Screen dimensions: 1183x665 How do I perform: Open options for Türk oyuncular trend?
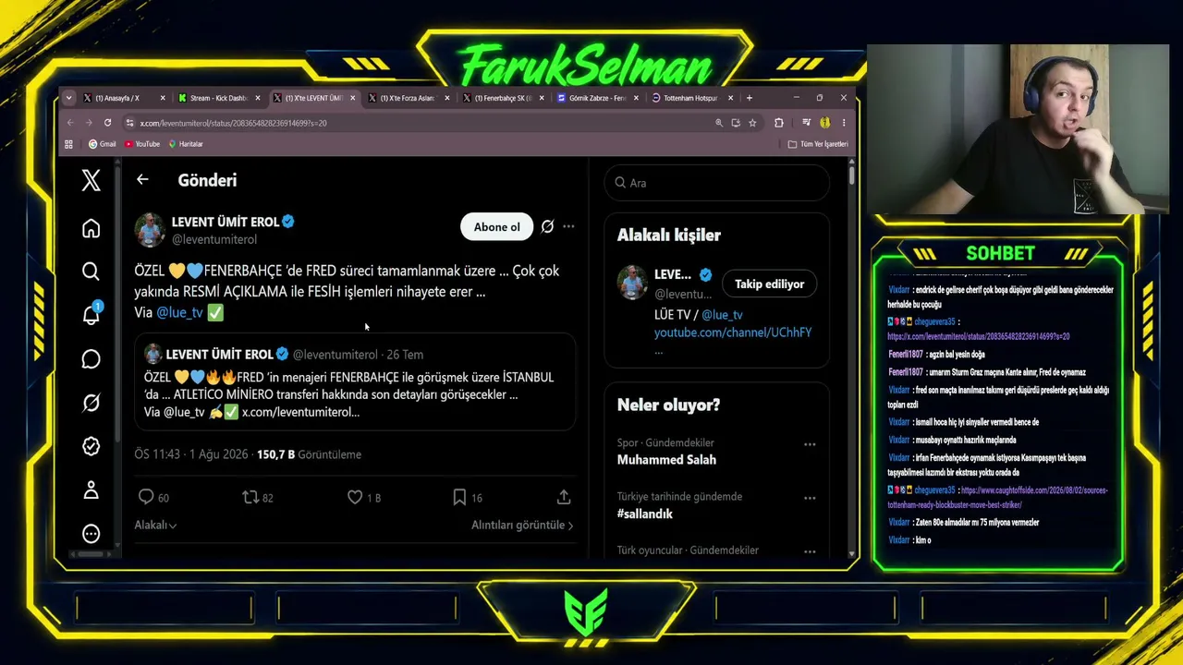[x=810, y=551]
